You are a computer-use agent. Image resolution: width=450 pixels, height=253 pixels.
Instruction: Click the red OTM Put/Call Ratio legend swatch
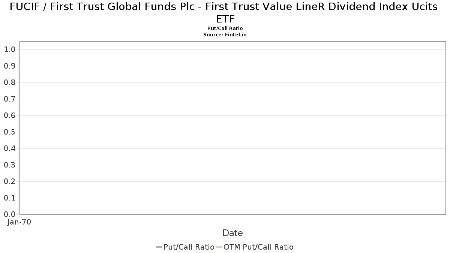coord(219,247)
